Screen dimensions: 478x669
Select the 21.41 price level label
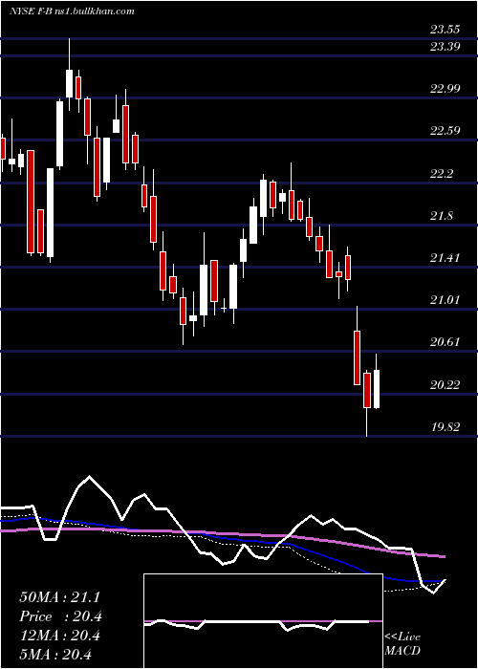pos(445,257)
